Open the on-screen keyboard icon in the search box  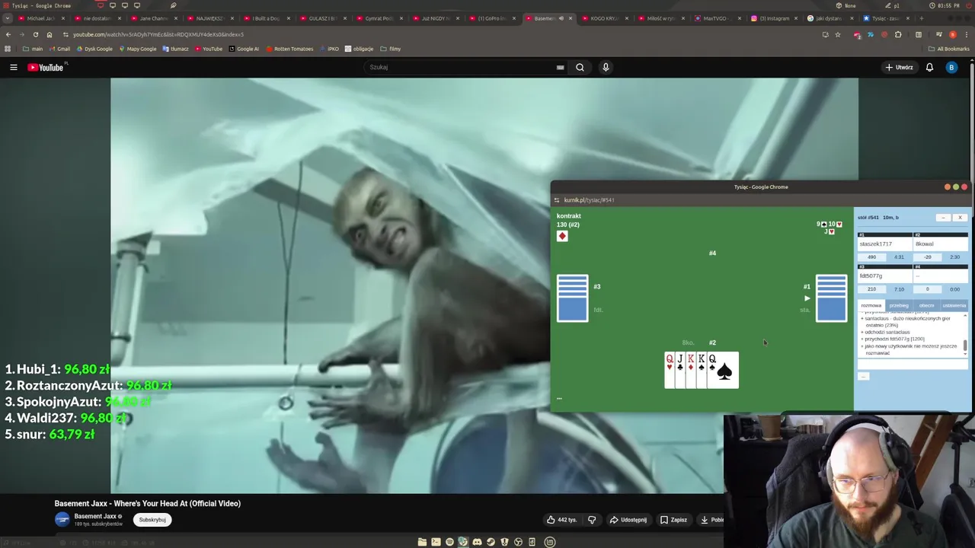560,67
